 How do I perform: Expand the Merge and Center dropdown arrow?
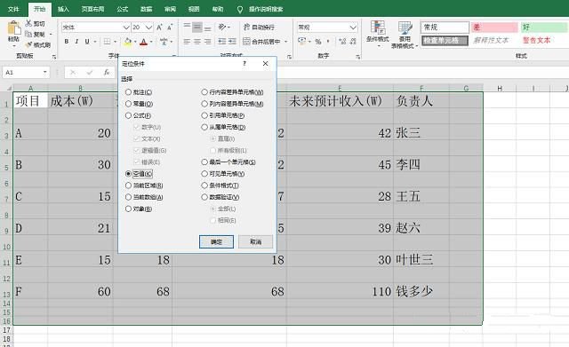click(286, 42)
